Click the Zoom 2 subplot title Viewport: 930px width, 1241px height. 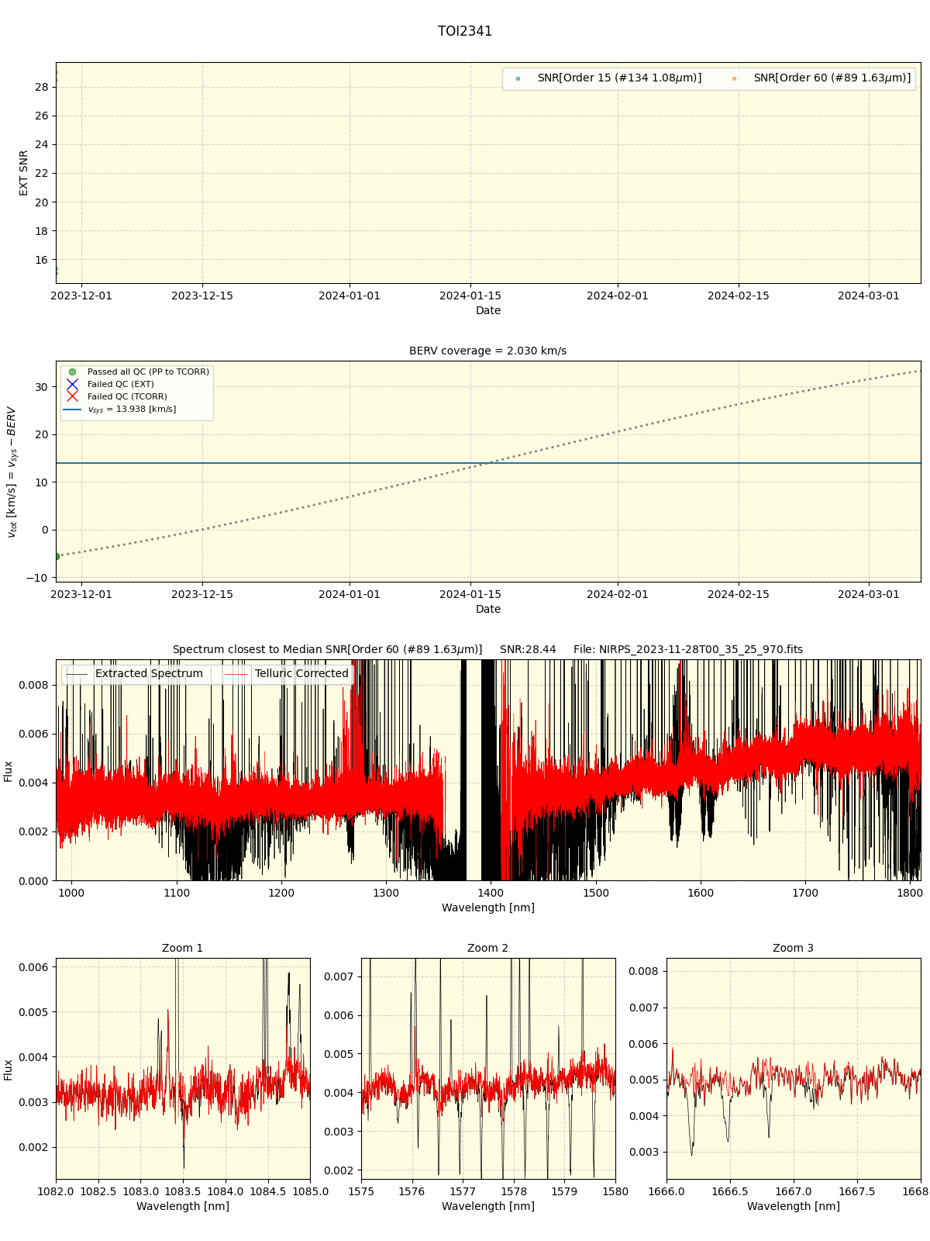click(x=488, y=948)
